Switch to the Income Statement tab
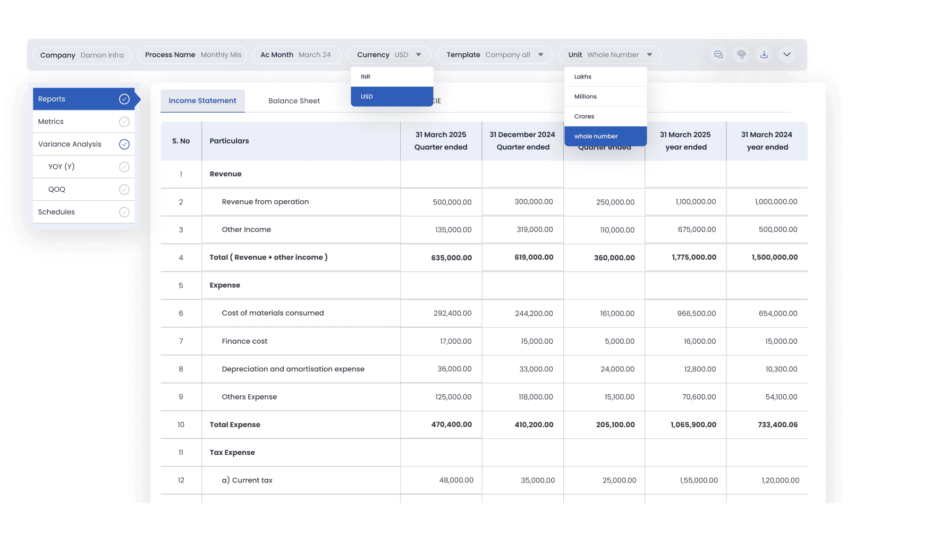This screenshot has height=534, width=940. click(x=202, y=101)
